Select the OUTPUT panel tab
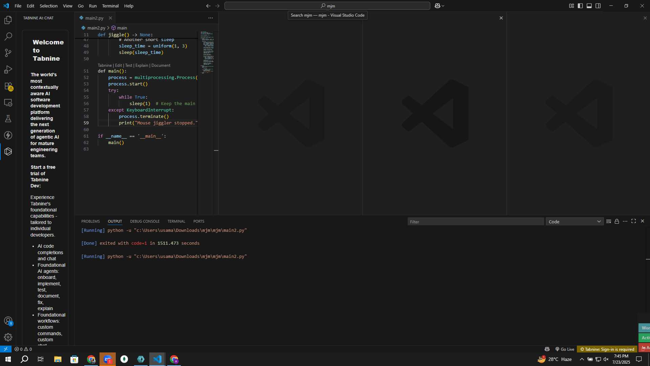Image resolution: width=650 pixels, height=366 pixels. (115, 221)
